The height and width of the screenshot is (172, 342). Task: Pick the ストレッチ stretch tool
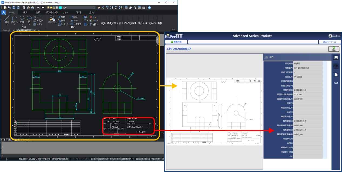63,24
